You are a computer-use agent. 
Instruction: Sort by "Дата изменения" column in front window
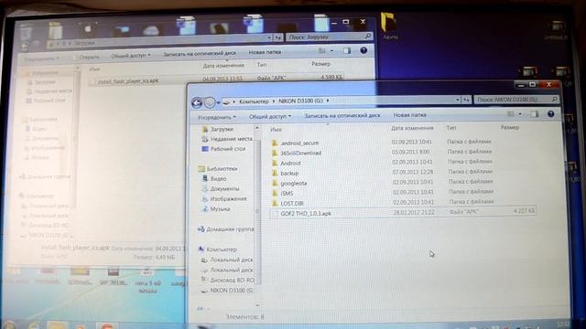click(412, 128)
